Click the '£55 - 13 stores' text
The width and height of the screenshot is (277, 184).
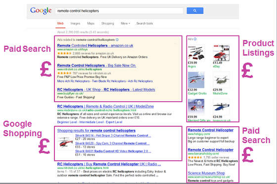pos(85,147)
